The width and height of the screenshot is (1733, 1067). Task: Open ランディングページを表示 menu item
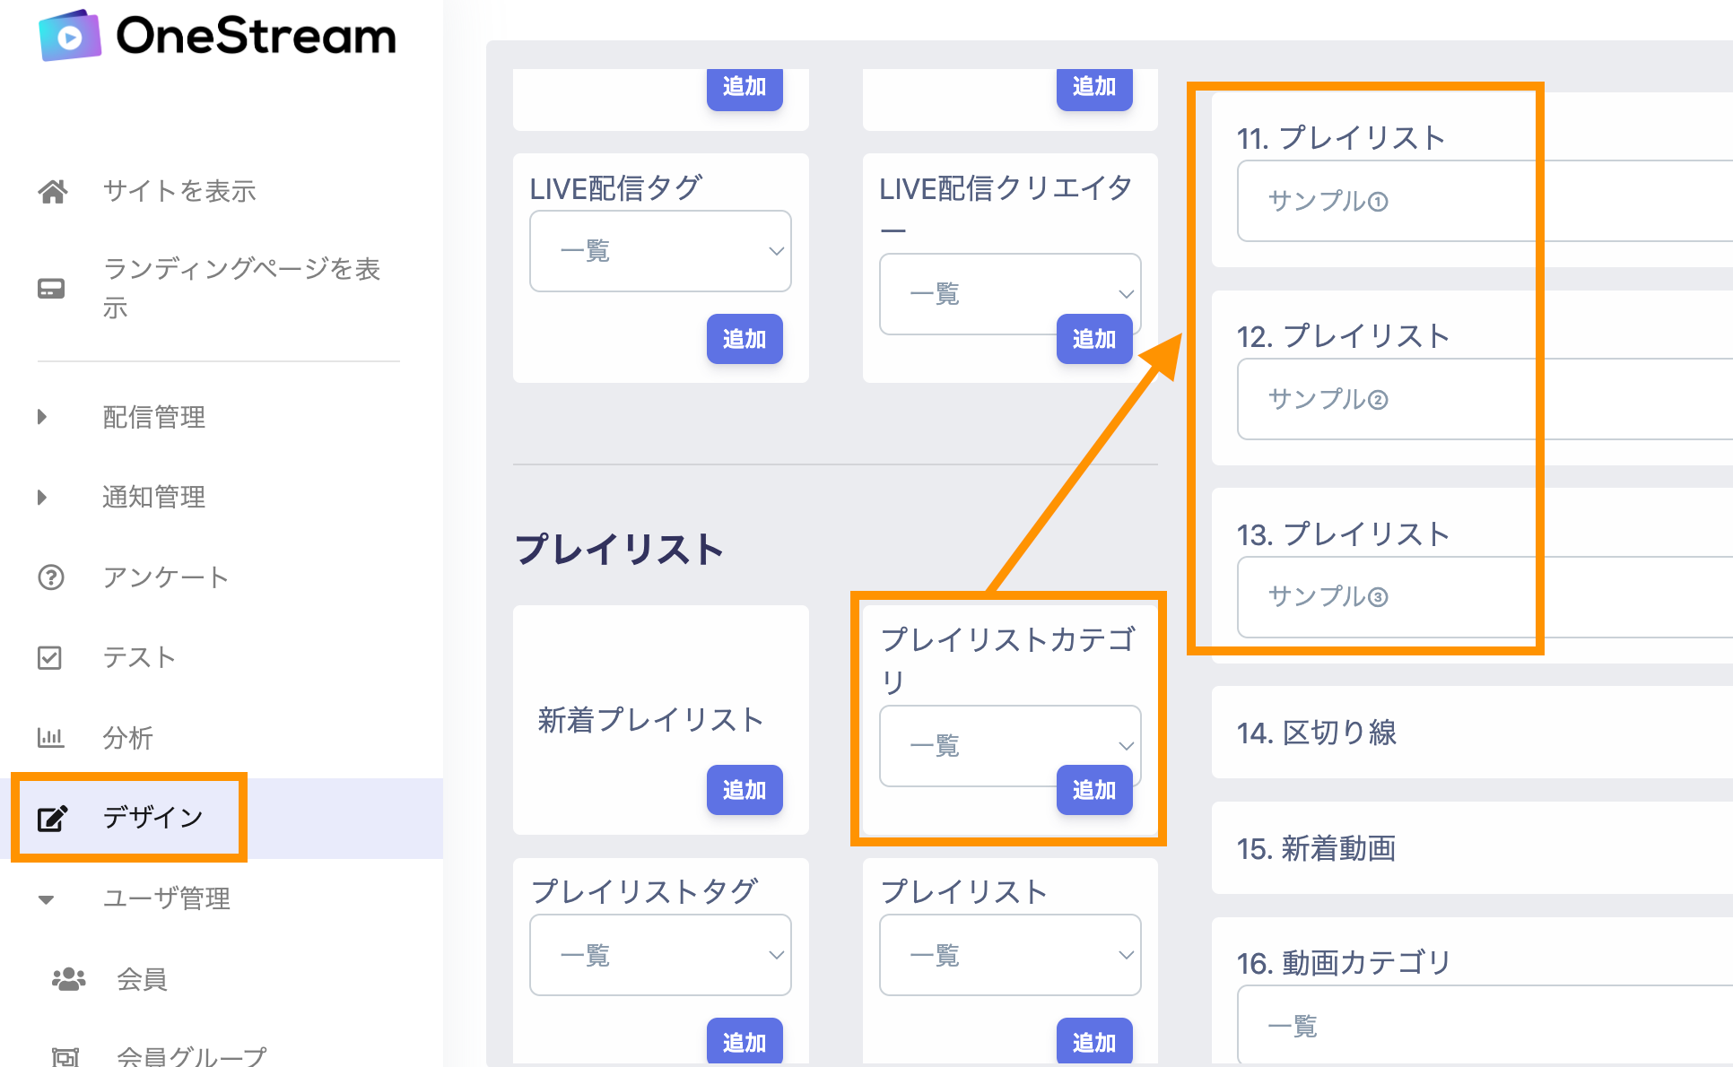tap(241, 288)
